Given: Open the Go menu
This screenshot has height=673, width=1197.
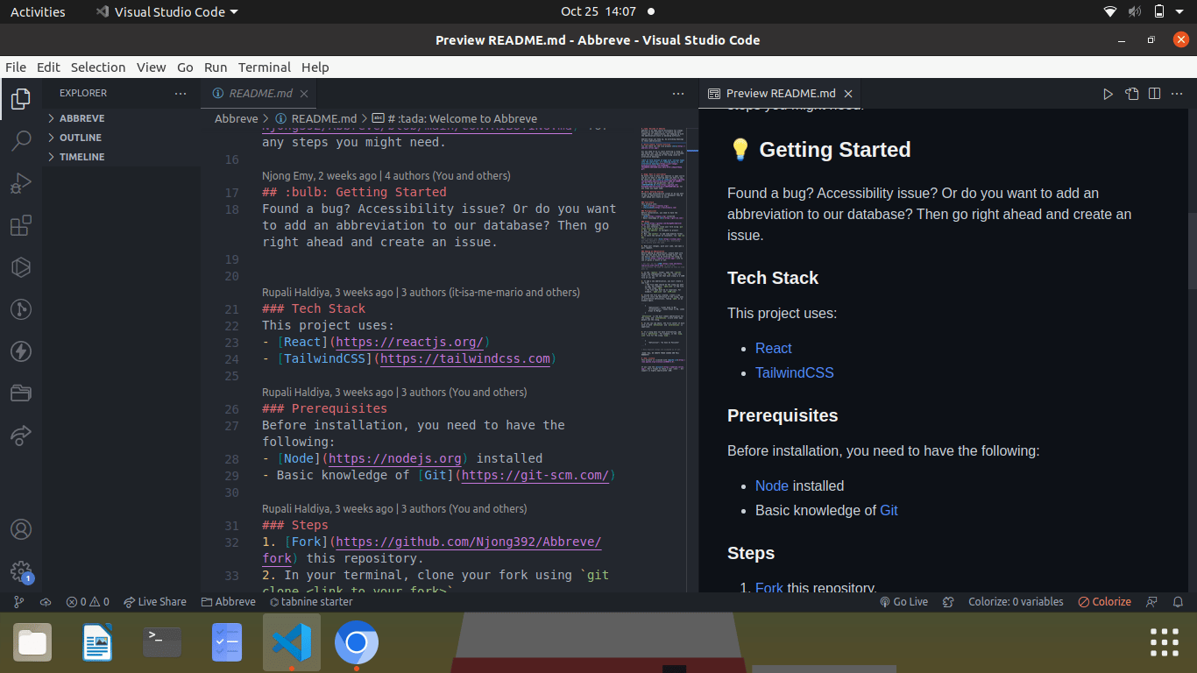Looking at the screenshot, I should 185,67.
